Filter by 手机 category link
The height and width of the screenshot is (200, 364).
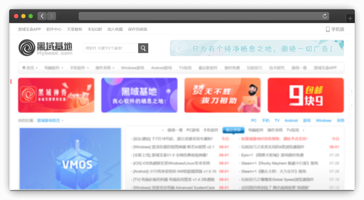point(266,120)
